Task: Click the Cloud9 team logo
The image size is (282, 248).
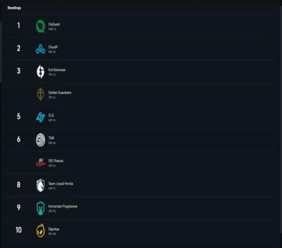Action: pyautogui.click(x=41, y=49)
